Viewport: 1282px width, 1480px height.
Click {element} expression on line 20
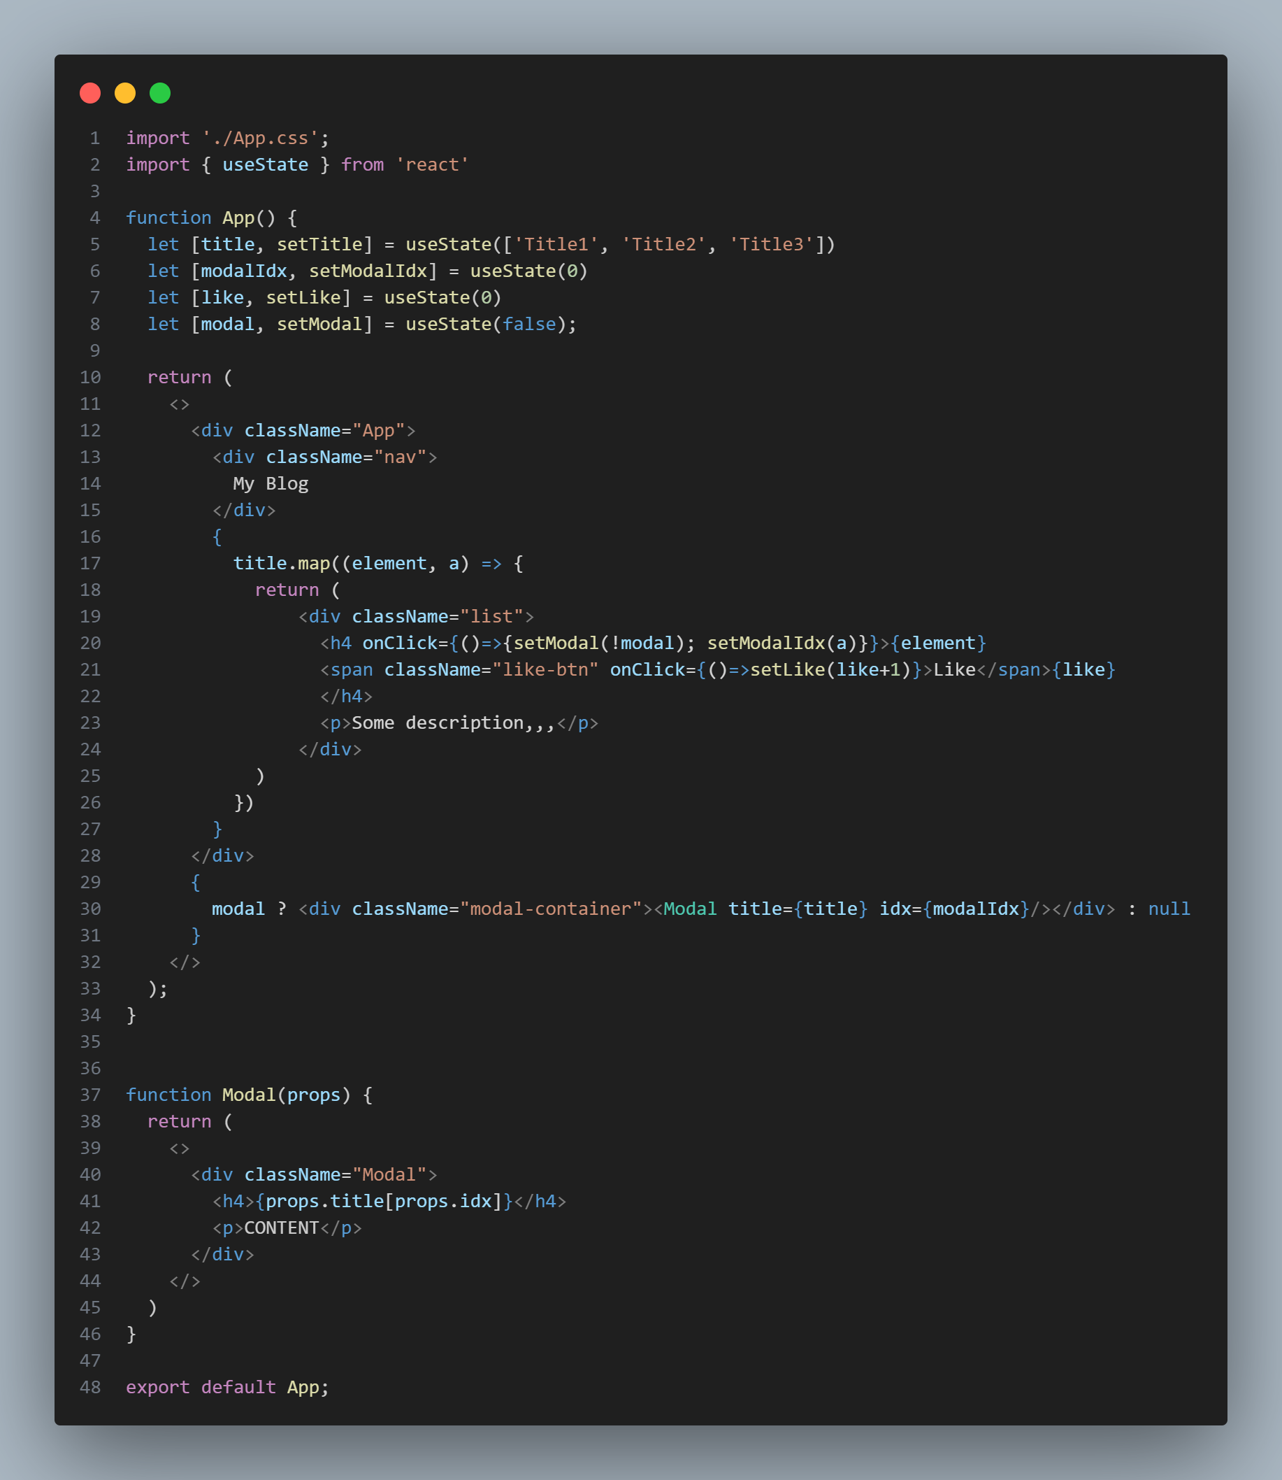coord(938,643)
